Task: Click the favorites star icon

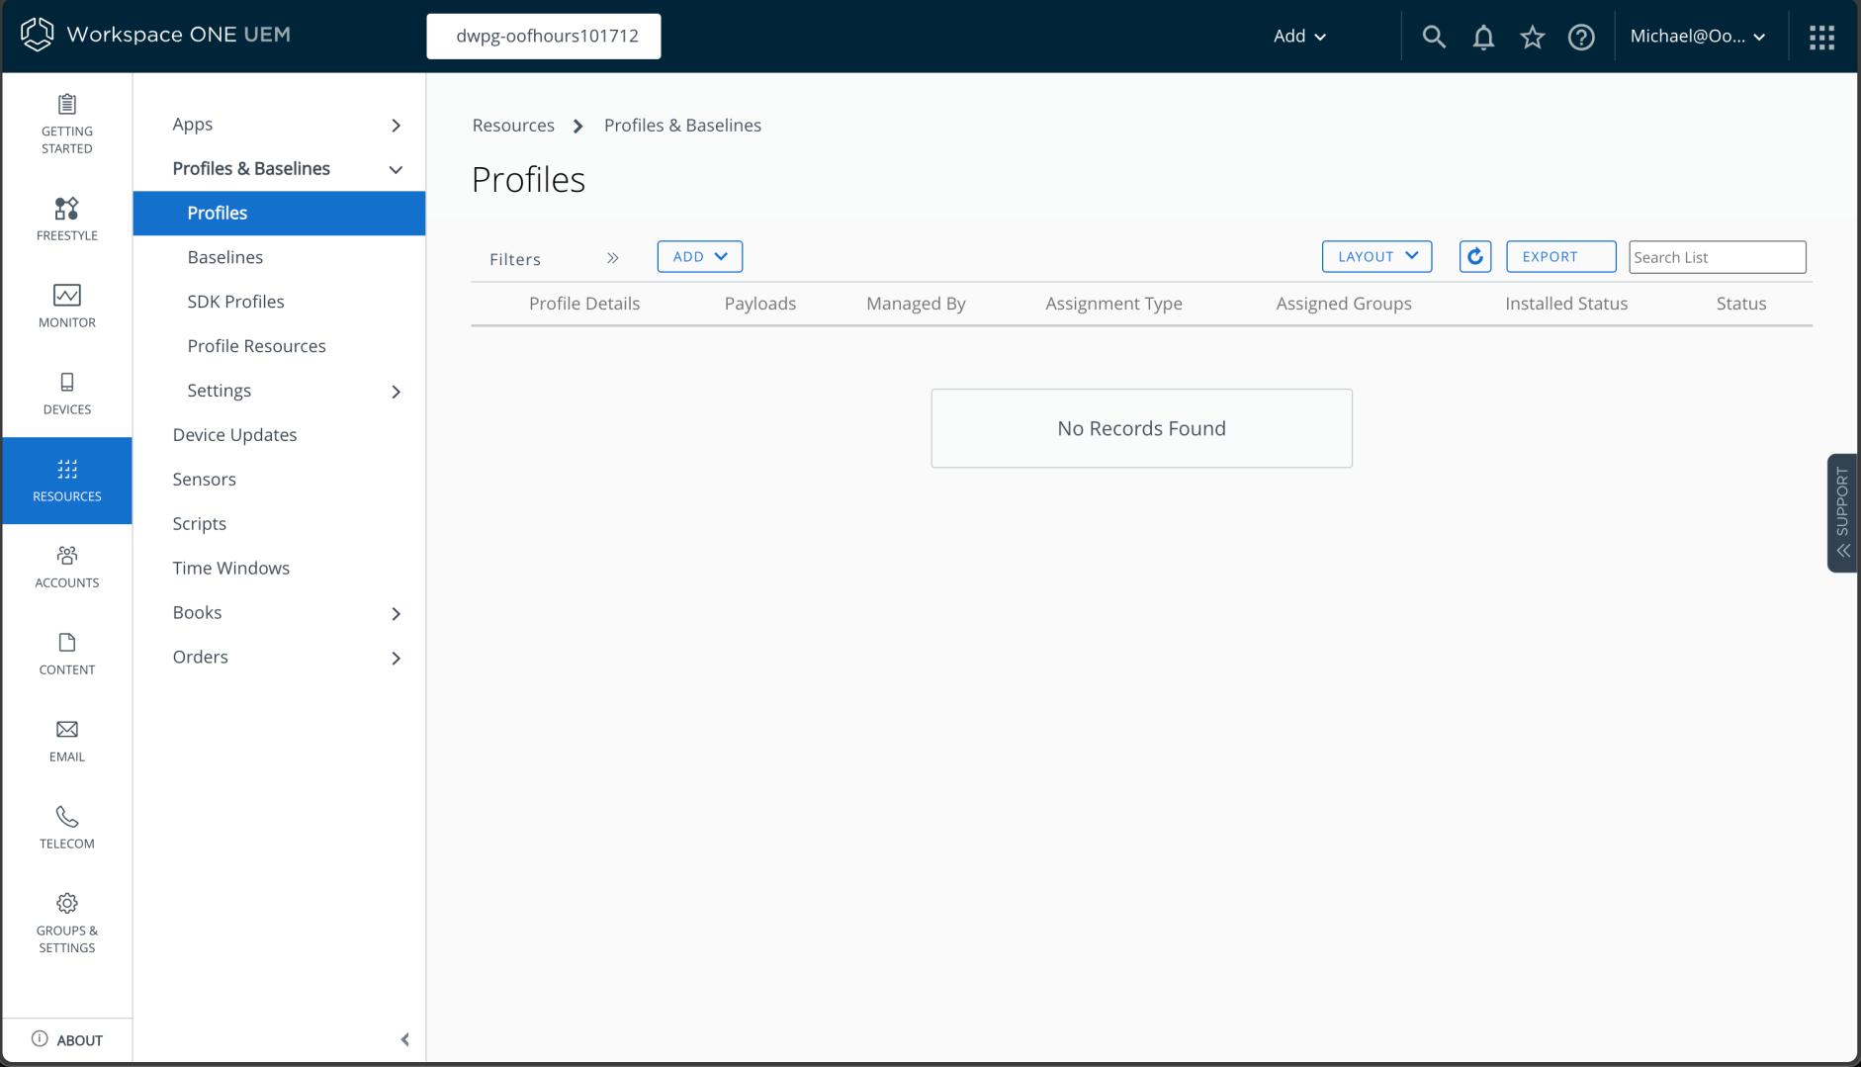Action: point(1532,37)
